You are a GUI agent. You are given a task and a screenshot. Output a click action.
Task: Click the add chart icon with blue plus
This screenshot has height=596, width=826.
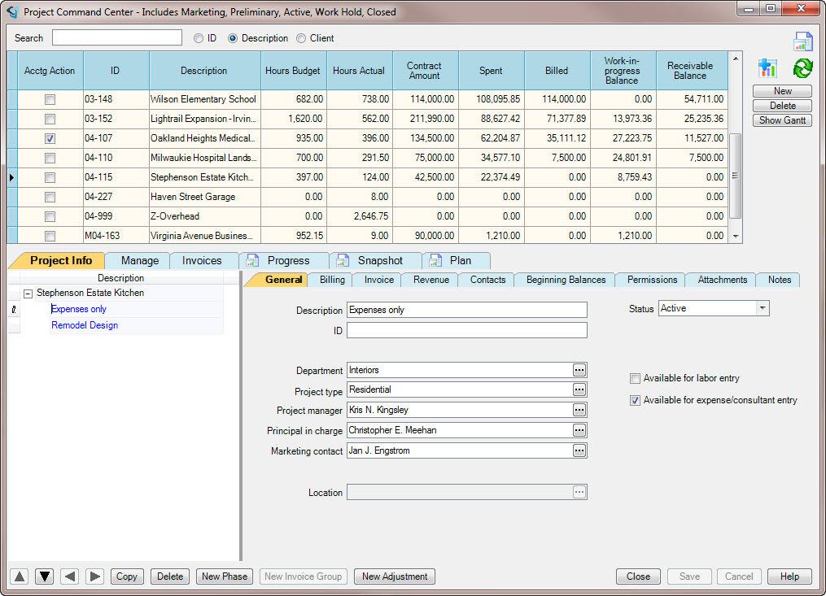(767, 68)
